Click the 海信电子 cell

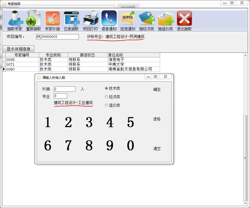[x=133, y=60]
